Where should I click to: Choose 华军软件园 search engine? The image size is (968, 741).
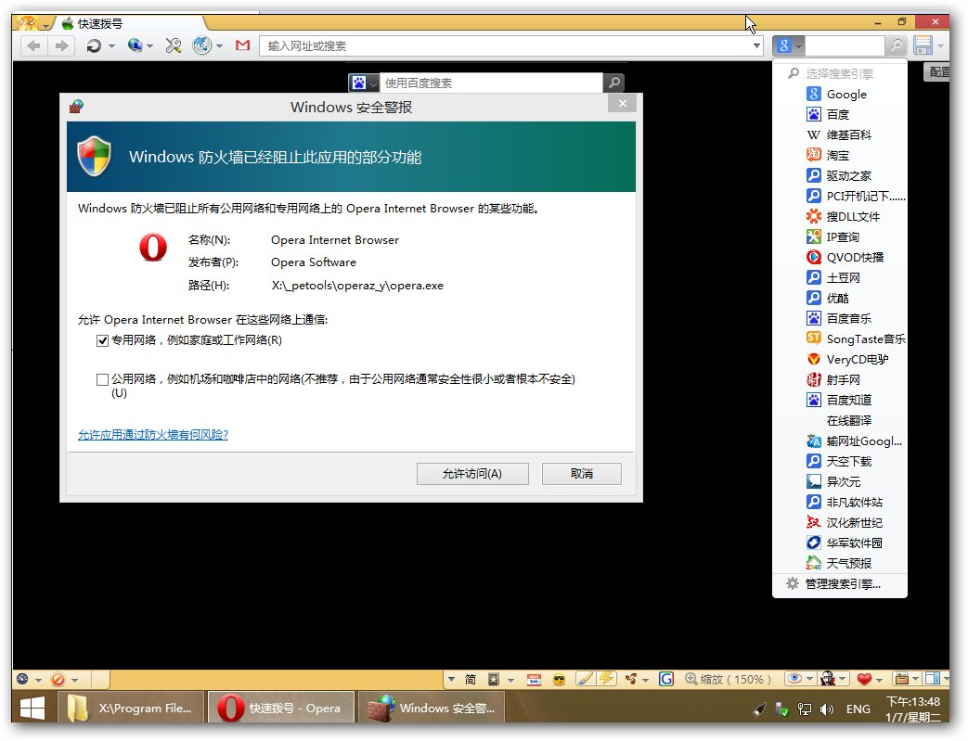click(x=840, y=543)
